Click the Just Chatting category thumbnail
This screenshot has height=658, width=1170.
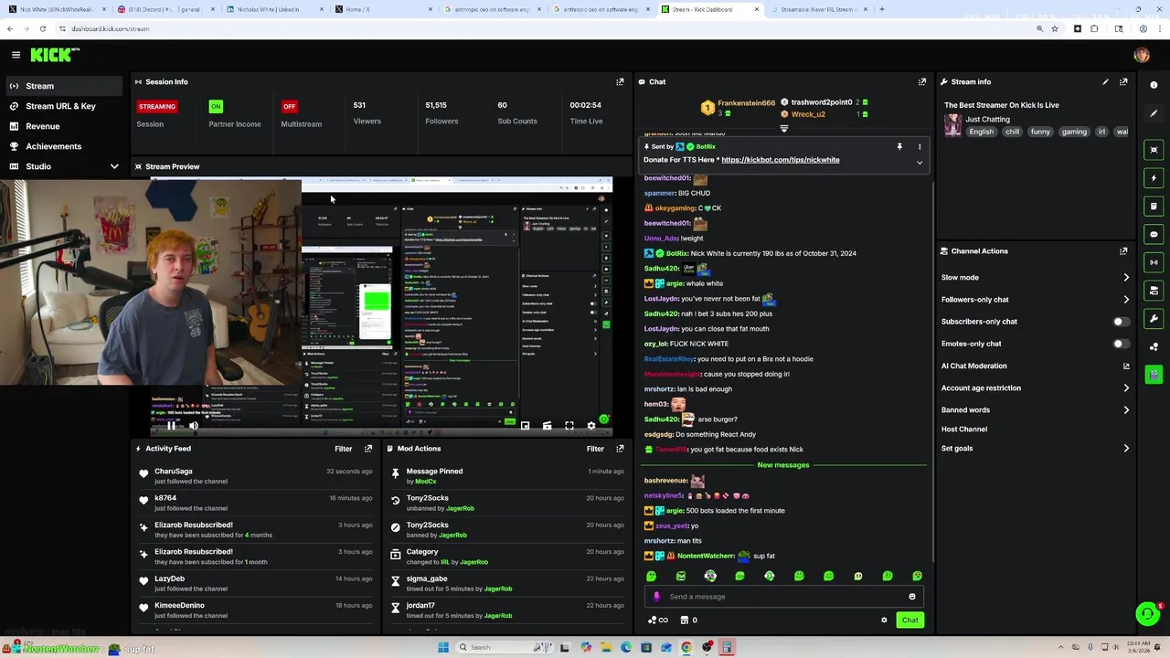(x=952, y=125)
